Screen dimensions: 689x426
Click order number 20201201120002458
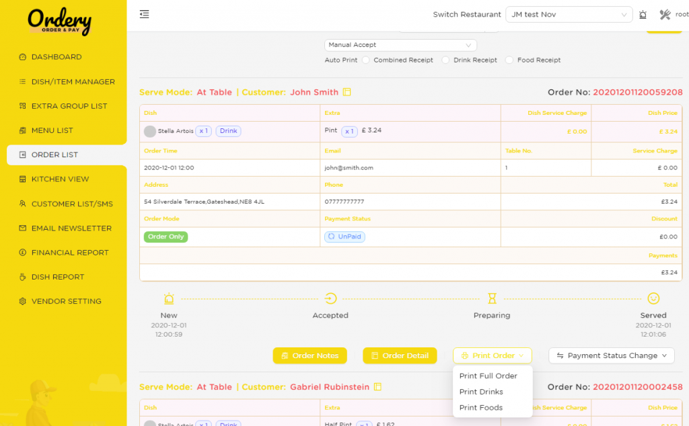[x=638, y=387]
